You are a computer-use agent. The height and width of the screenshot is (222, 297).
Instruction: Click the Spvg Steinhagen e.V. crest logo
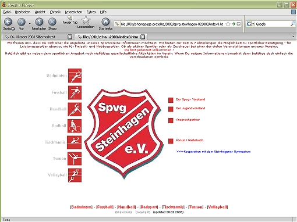pyautogui.click(x=123, y=134)
